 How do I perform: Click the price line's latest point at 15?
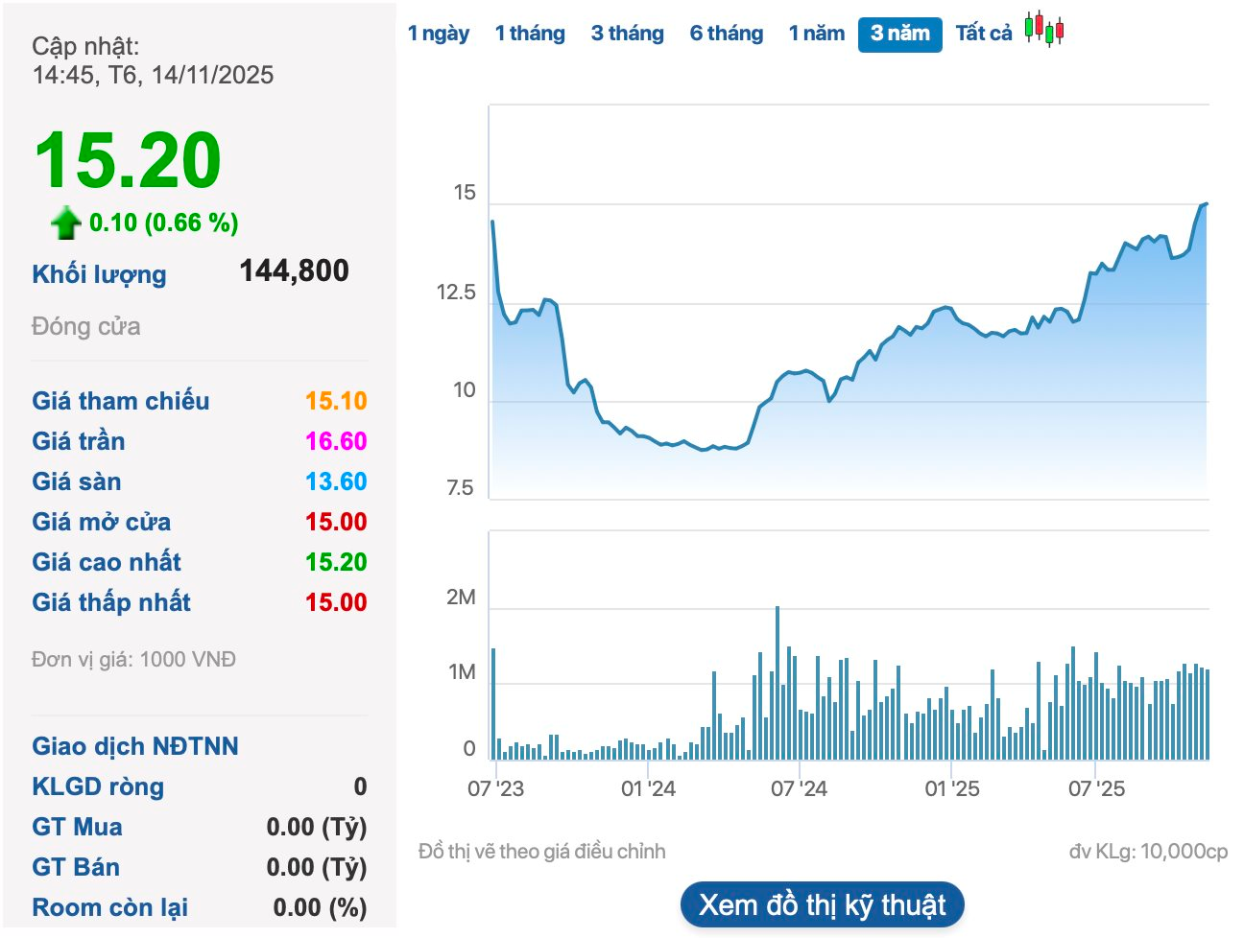1205,204
